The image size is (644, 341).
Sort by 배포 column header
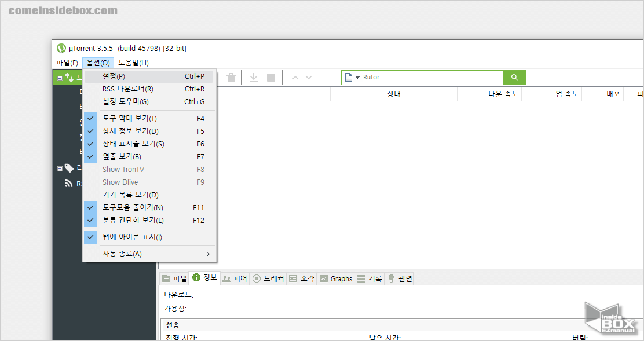coord(602,94)
